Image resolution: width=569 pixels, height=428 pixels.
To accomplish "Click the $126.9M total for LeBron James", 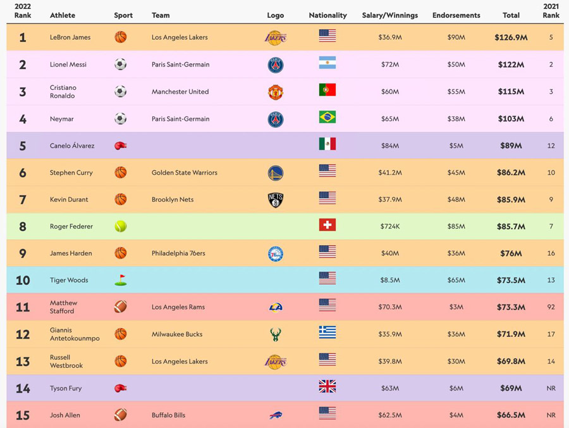I will click(x=511, y=37).
